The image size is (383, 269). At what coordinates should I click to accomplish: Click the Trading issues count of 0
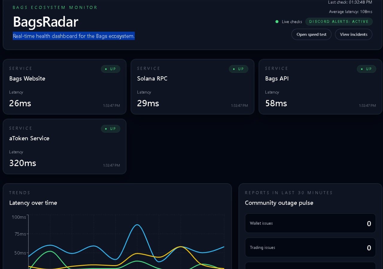[369, 248]
